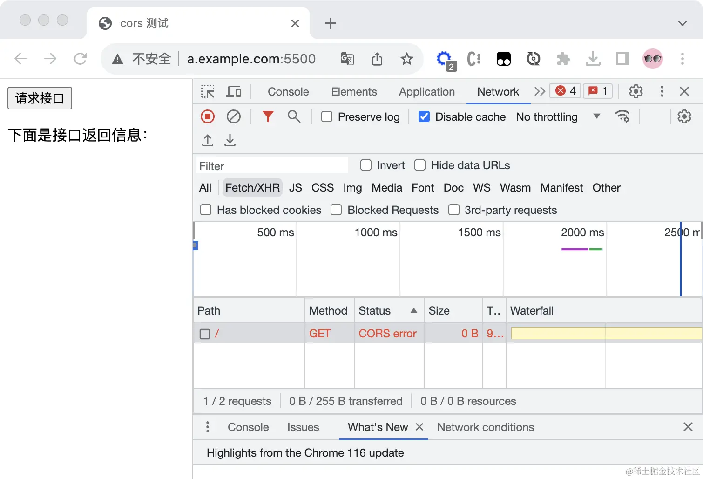Click the address bar URL a.example.com:5500

pyautogui.click(x=251, y=59)
